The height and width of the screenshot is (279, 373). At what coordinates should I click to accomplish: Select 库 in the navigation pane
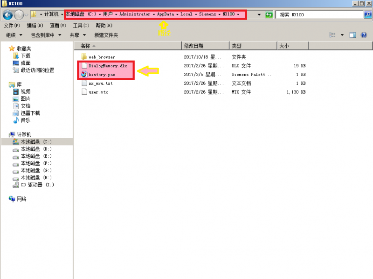pyautogui.click(x=19, y=84)
